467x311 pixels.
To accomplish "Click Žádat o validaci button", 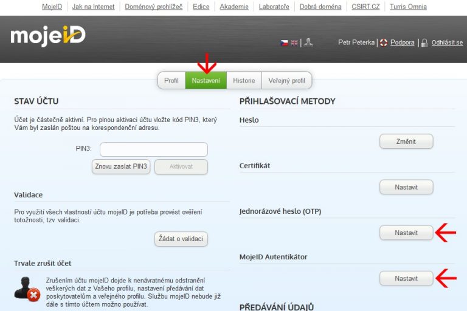I will click(x=181, y=239).
